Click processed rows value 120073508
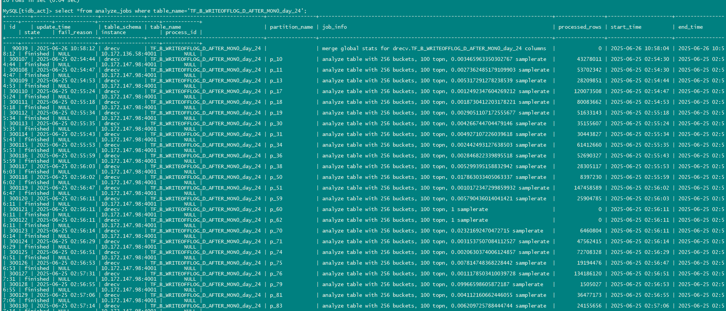This screenshot has width=726, height=311. point(587,91)
